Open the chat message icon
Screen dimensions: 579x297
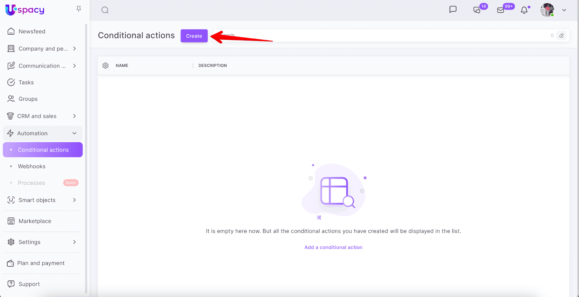pyautogui.click(x=453, y=10)
